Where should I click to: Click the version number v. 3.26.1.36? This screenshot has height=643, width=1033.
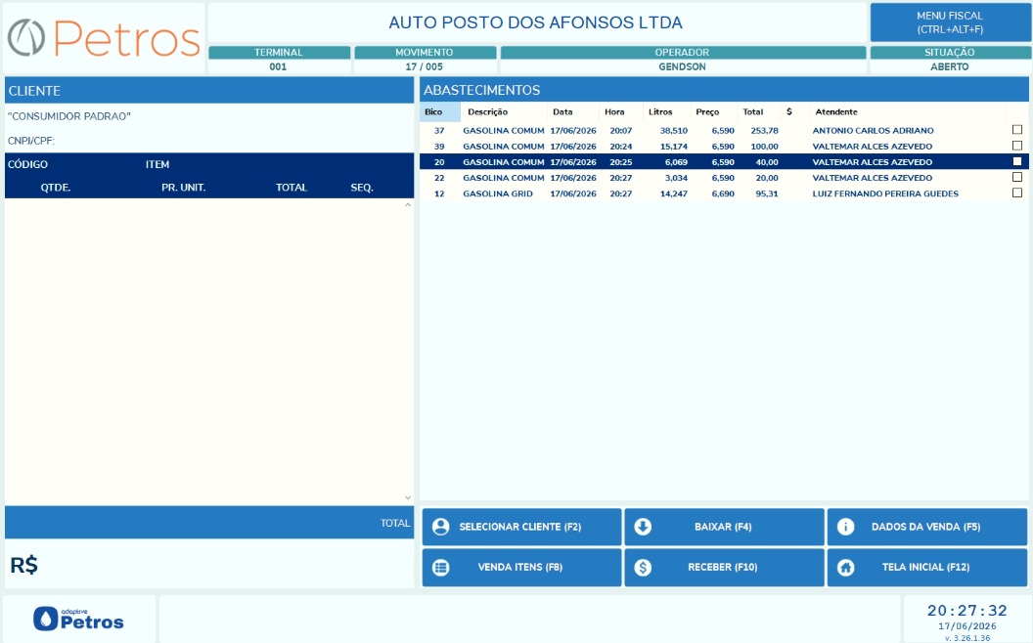tap(967, 638)
